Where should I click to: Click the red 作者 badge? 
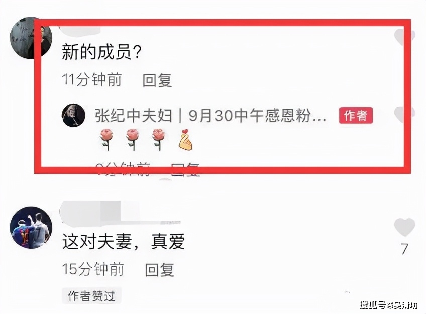356,116
